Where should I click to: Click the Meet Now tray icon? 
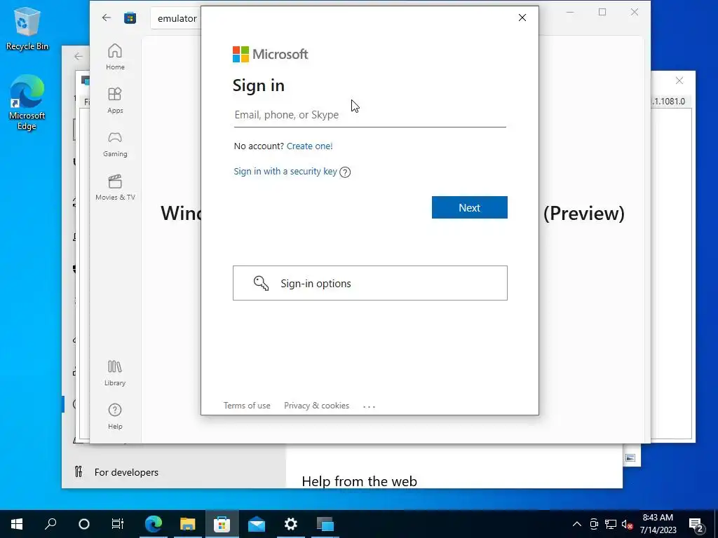pyautogui.click(x=594, y=524)
